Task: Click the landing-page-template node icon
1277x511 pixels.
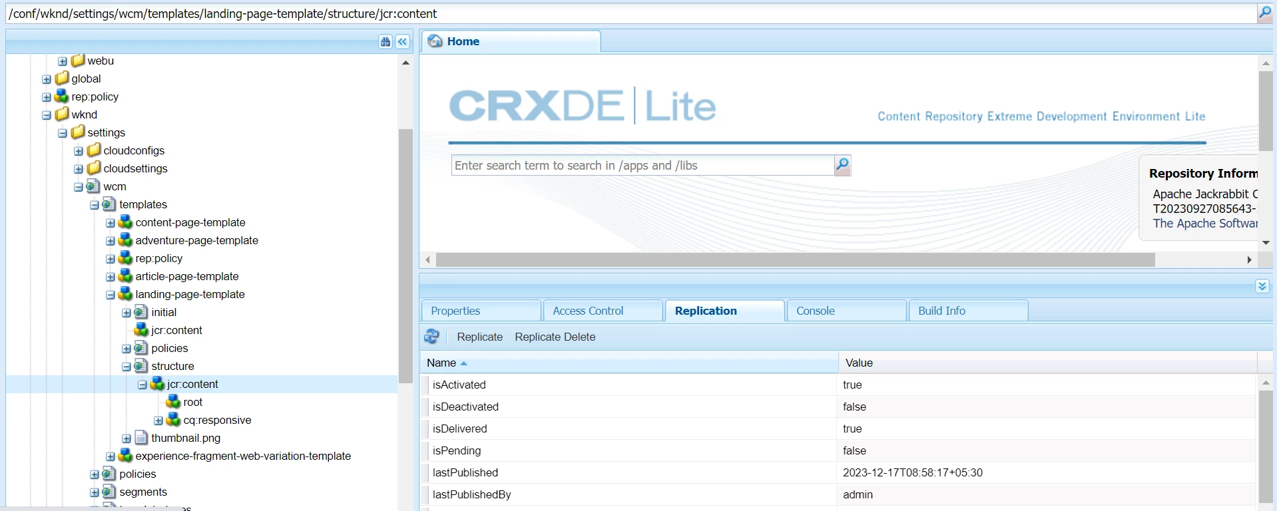Action: (x=126, y=294)
